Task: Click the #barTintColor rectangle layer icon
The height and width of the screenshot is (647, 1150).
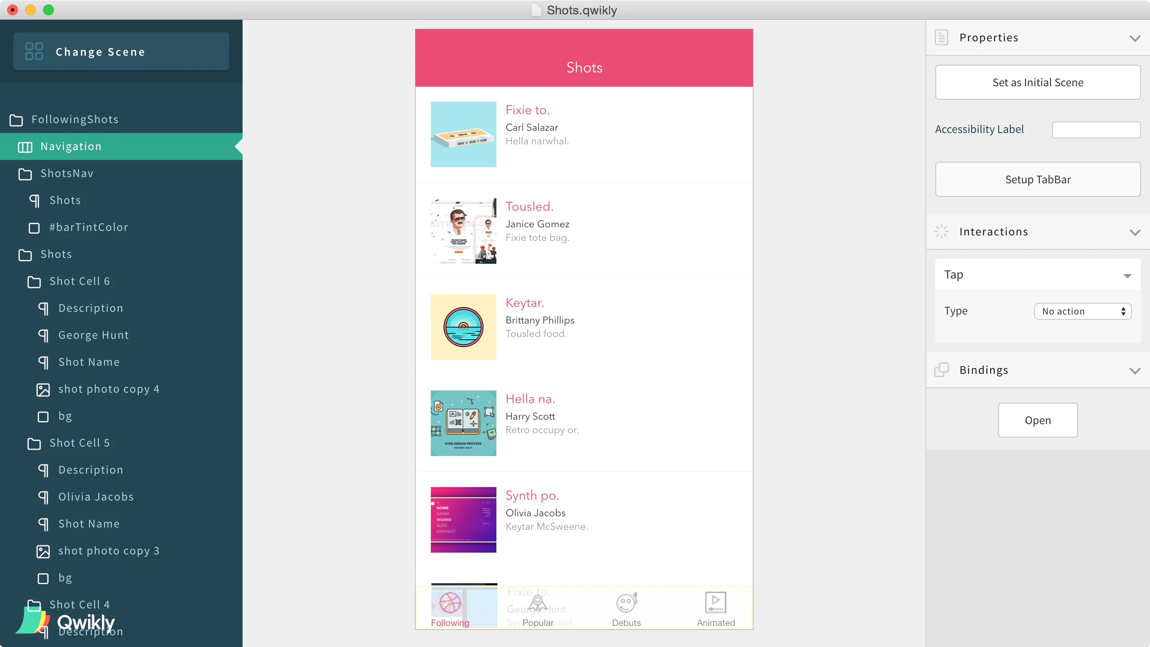Action: tap(34, 228)
